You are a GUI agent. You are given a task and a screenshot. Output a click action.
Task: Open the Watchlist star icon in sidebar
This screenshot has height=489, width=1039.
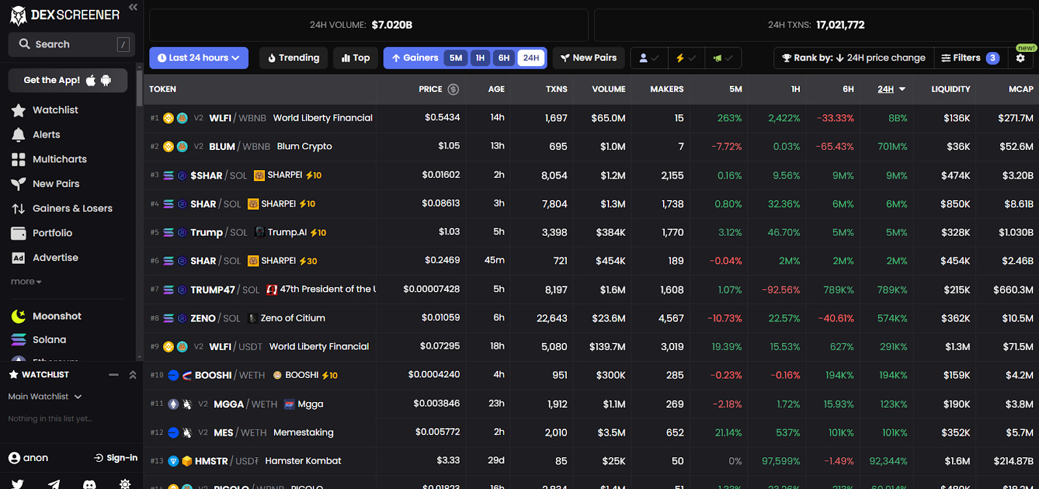[18, 110]
